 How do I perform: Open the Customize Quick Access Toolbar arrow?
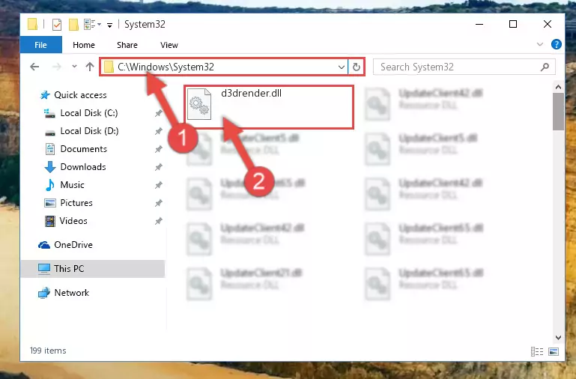click(x=109, y=25)
